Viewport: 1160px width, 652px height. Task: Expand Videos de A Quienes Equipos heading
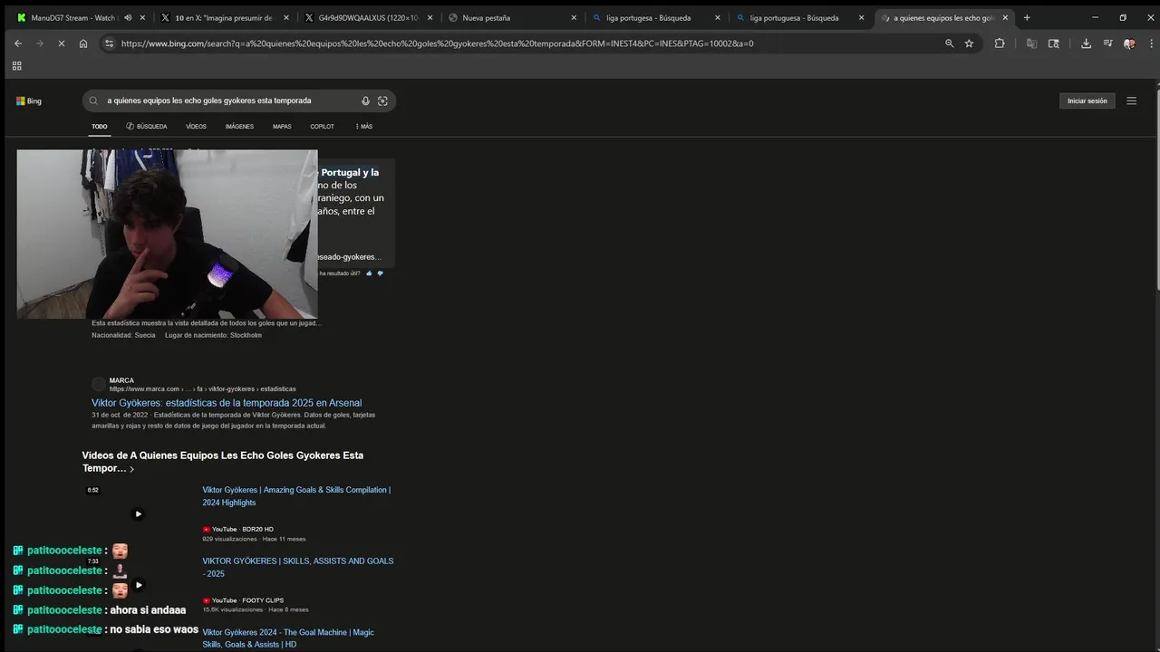pos(223,462)
